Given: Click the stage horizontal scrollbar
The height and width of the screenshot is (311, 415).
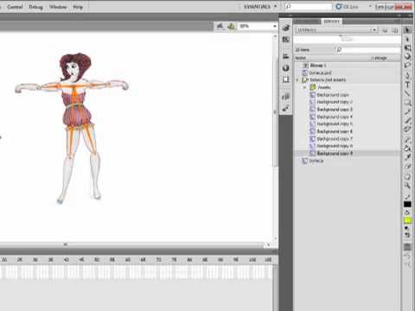Looking at the screenshot, I should (132, 244).
